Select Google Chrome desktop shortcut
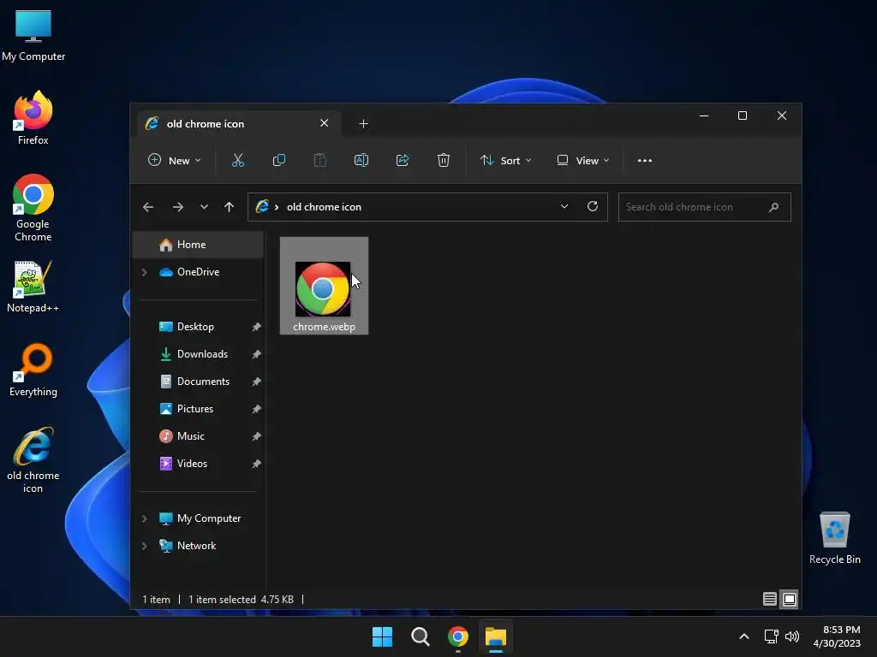877x657 pixels. 33,208
